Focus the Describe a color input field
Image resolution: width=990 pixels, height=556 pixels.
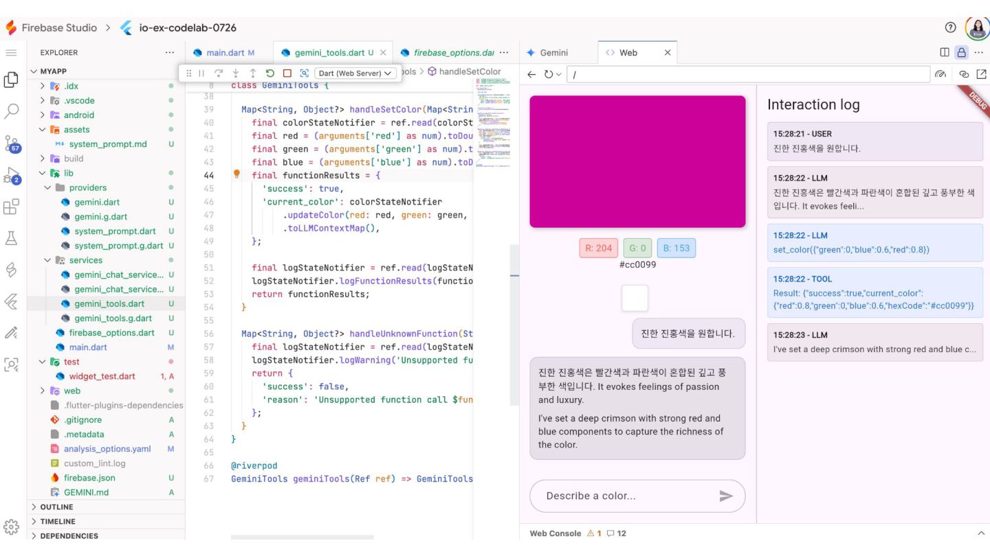[627, 496]
